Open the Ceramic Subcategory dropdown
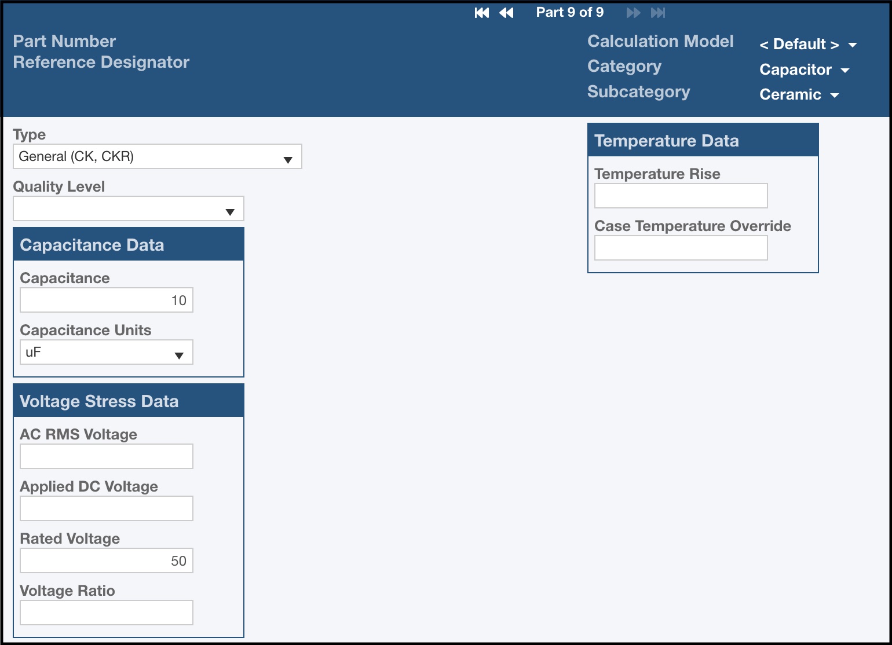 799,94
